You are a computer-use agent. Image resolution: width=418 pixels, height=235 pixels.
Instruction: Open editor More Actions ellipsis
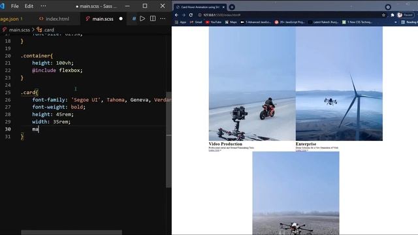pos(163,19)
